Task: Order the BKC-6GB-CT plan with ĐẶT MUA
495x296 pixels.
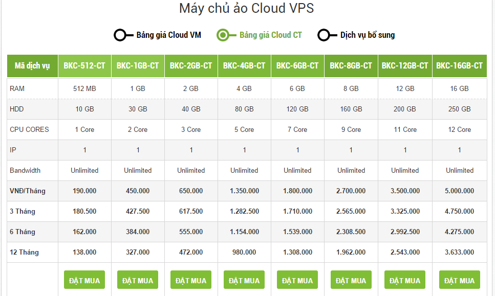Action: point(297,280)
